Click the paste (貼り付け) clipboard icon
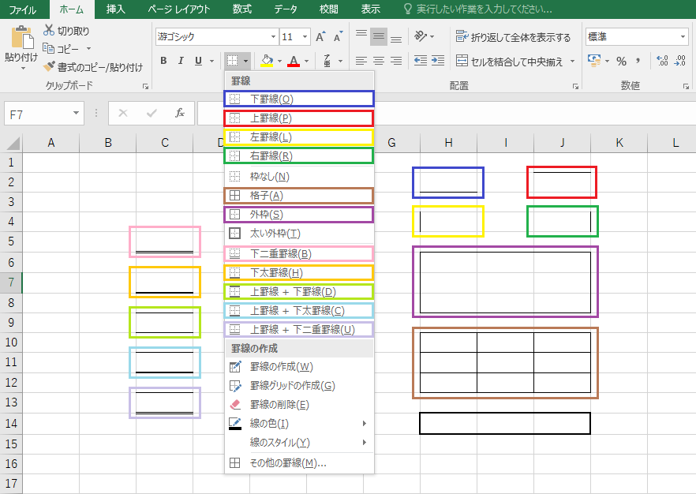Viewport: 696px width, 494px height. 21,39
